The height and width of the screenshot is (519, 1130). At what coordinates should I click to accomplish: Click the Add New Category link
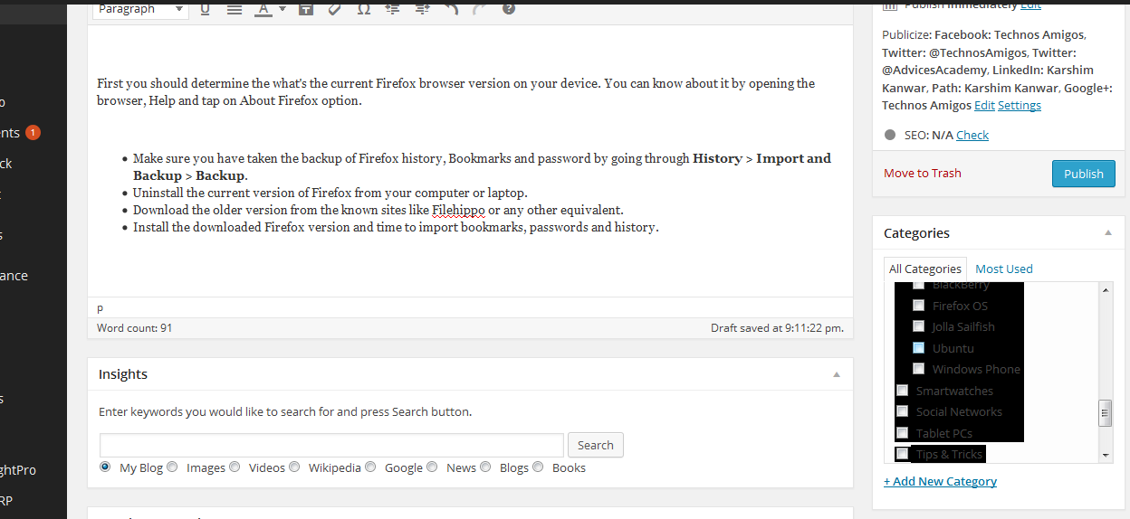click(940, 481)
